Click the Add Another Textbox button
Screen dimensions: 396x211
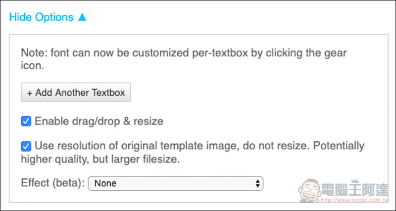click(x=76, y=92)
